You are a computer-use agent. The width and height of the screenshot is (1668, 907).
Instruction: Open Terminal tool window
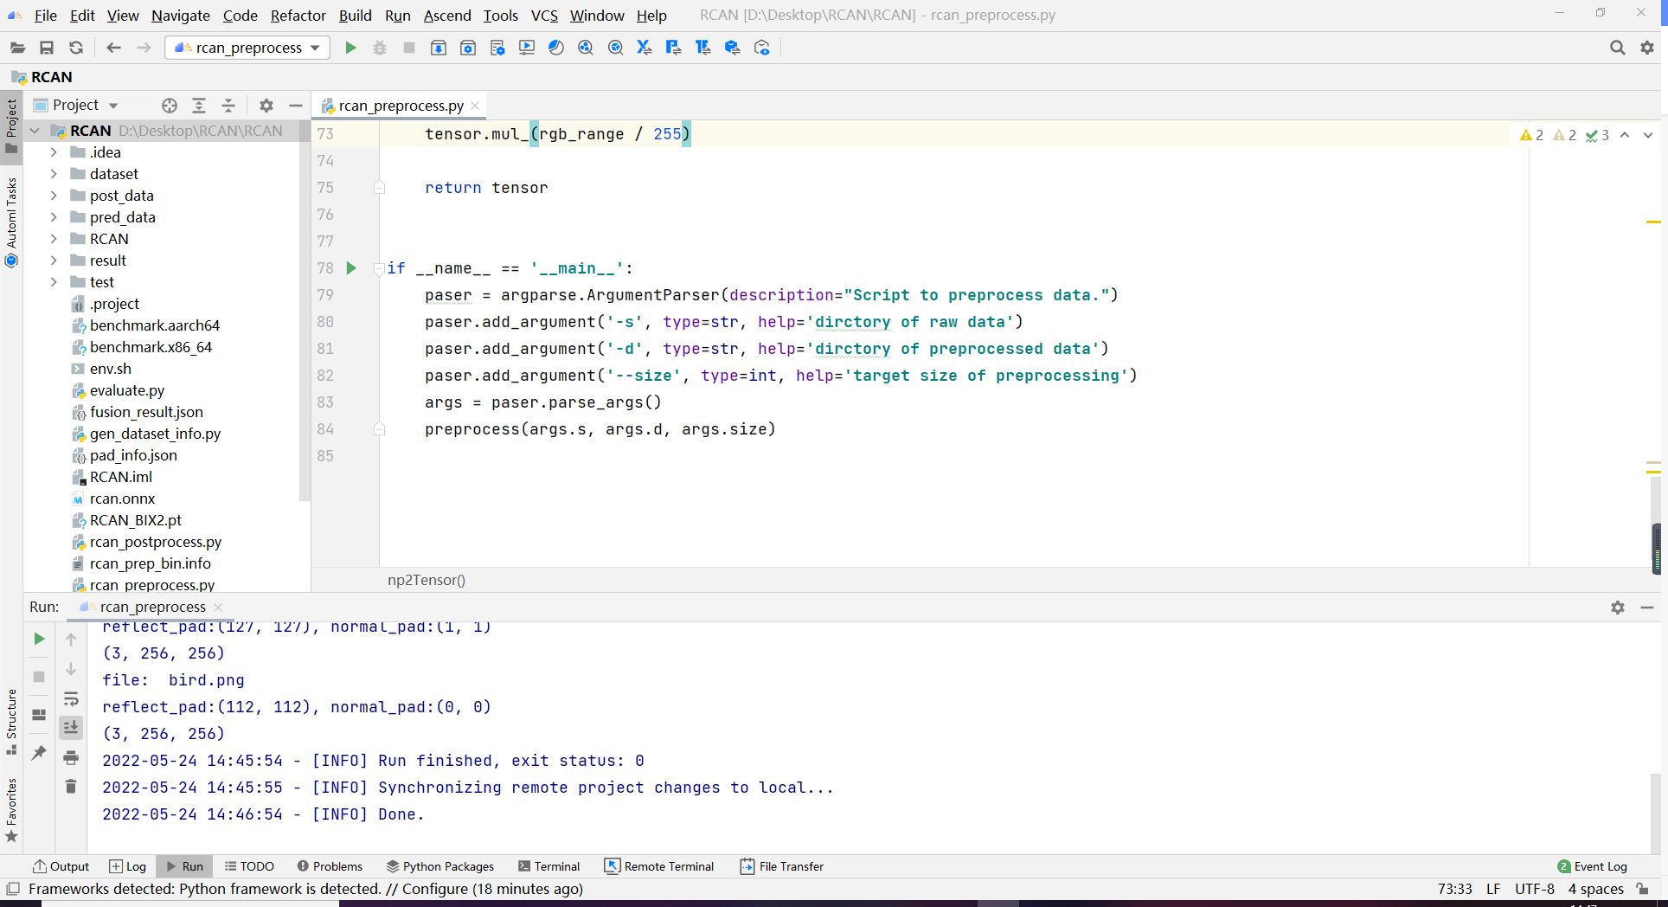(x=549, y=866)
